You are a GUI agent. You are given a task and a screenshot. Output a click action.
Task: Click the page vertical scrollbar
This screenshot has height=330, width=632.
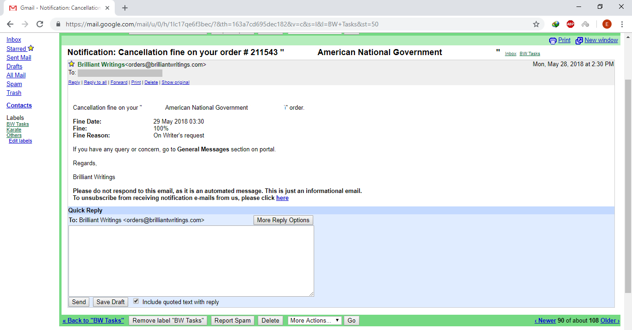pyautogui.click(x=628, y=185)
